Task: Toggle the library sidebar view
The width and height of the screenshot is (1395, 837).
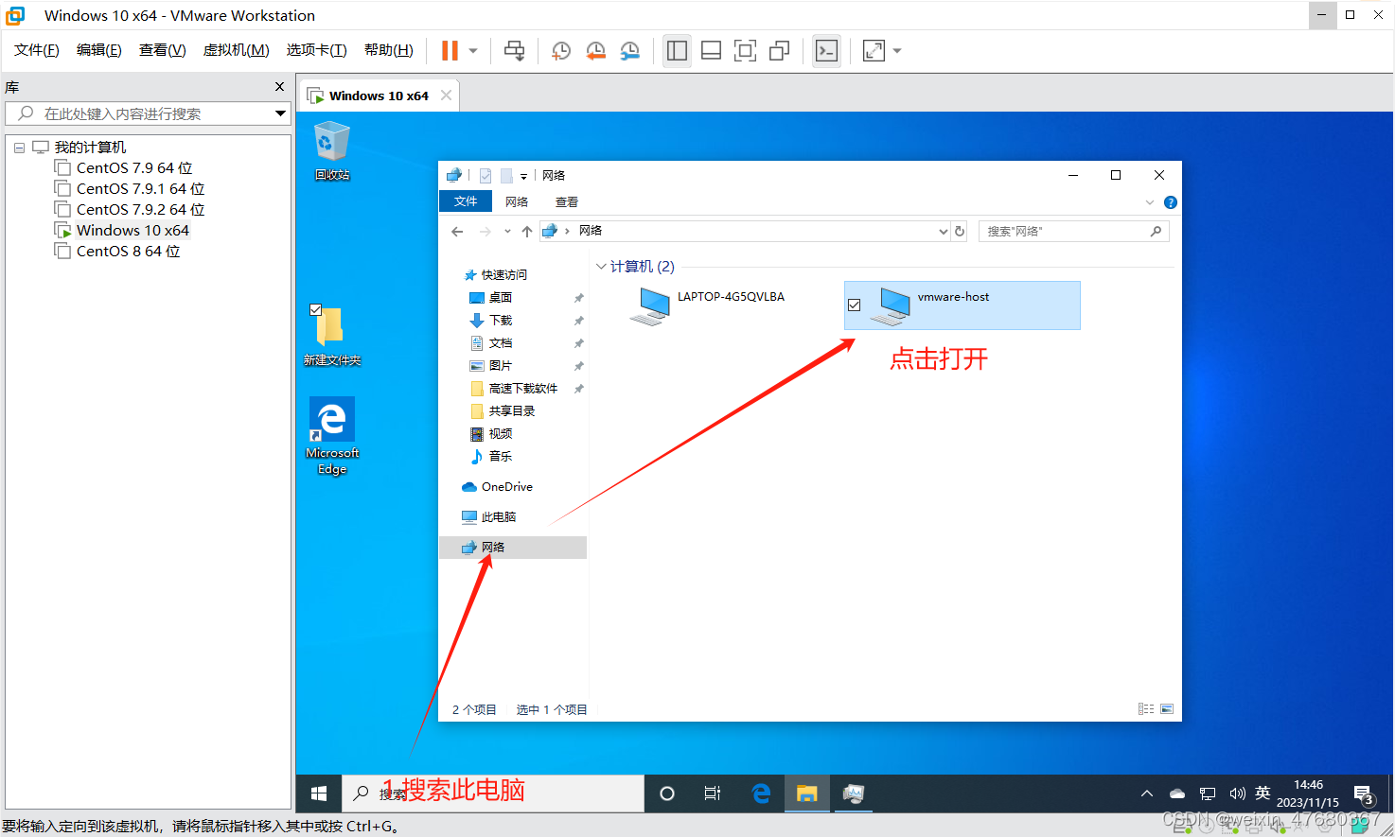Action: tap(677, 51)
